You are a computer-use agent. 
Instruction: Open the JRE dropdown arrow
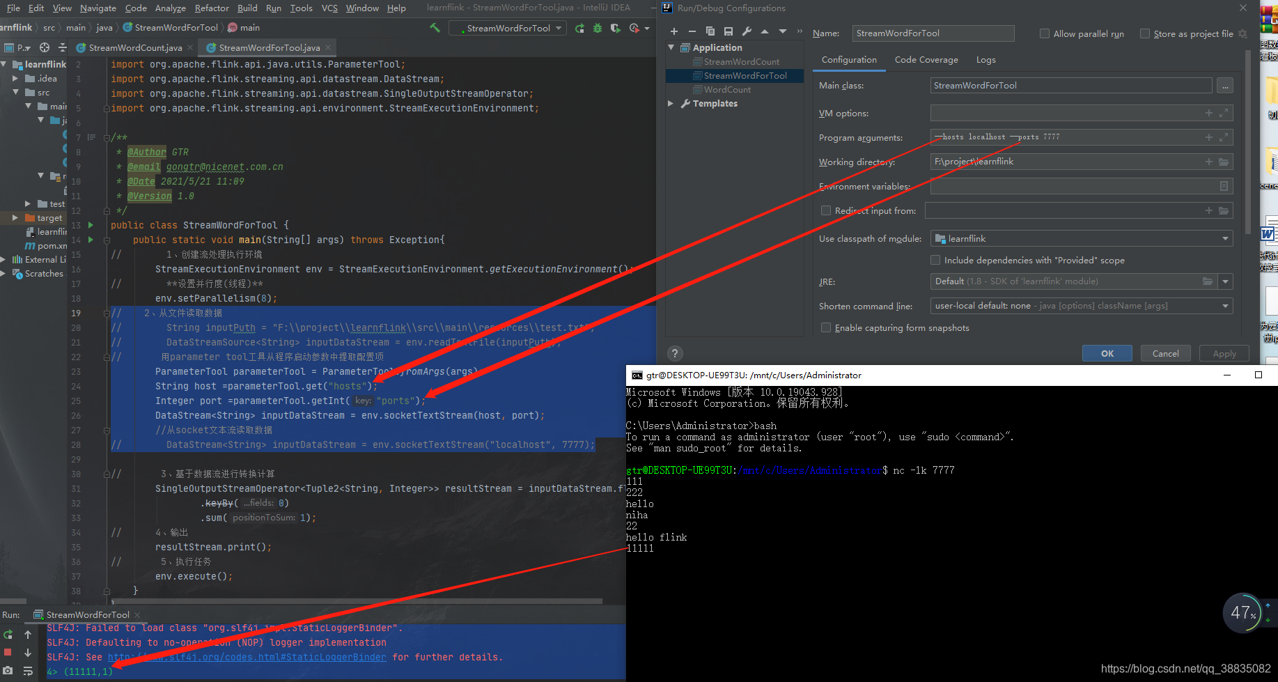pos(1226,281)
